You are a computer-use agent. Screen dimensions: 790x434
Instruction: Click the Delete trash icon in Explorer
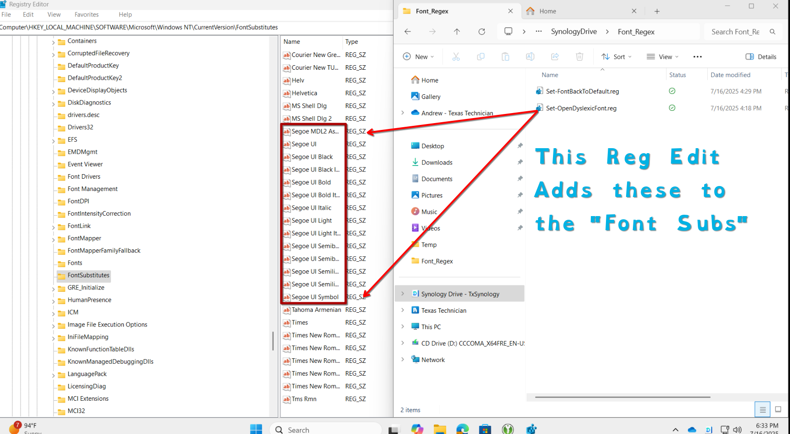click(579, 57)
